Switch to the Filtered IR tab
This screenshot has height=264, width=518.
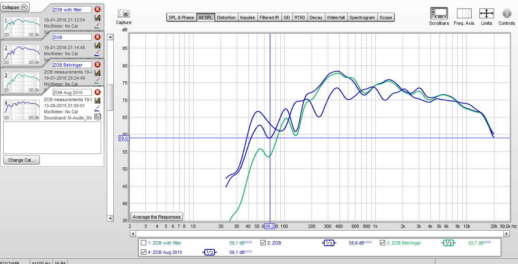269,17
